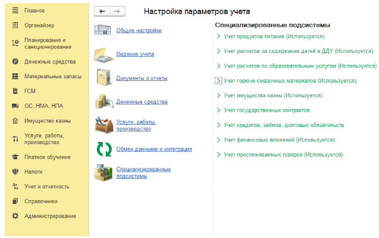Click the Налоги eagle emblem icon

15,172
